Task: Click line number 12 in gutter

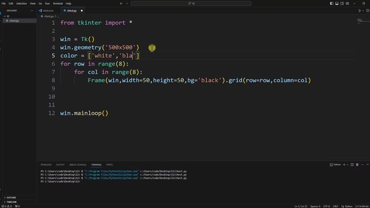Action: coord(51,113)
